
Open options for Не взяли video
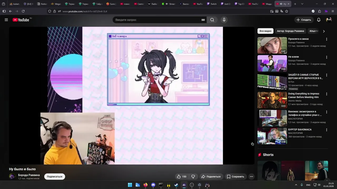tap(326, 57)
